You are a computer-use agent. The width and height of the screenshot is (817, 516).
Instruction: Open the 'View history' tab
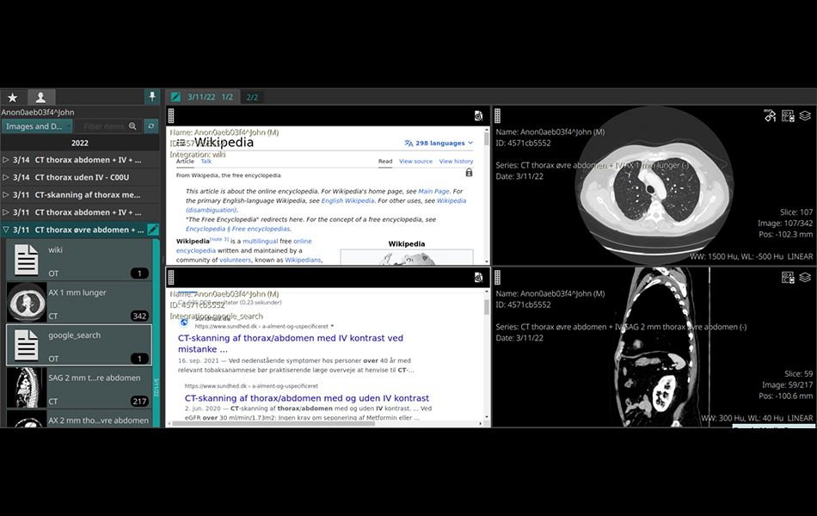456,162
